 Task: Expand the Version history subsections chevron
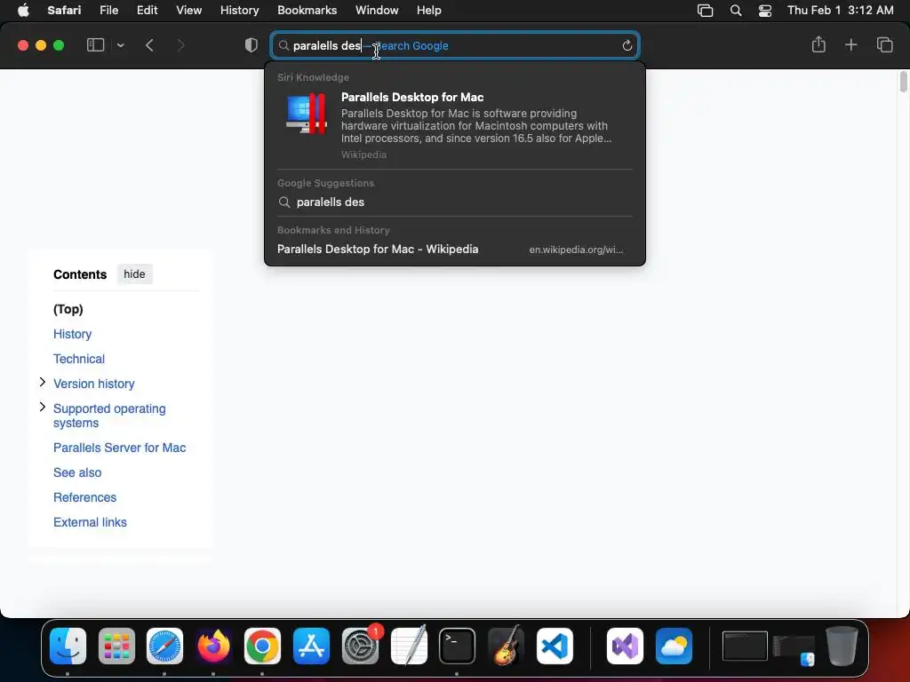coord(43,382)
